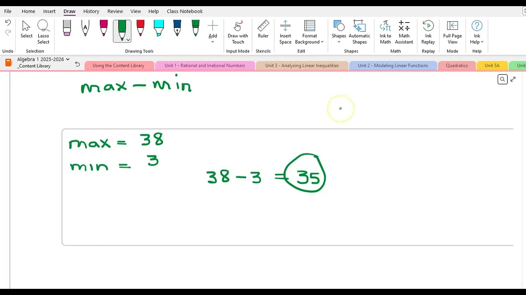
Task: Open the View ribbon tab
Action: 136,11
